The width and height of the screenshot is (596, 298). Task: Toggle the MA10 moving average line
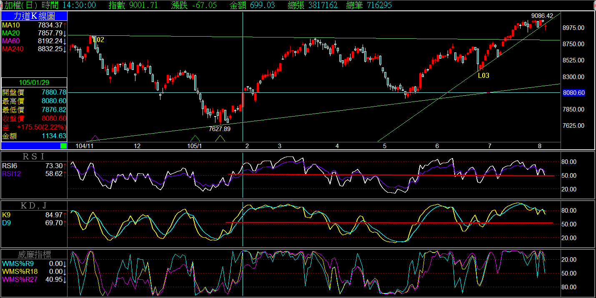(x=10, y=25)
